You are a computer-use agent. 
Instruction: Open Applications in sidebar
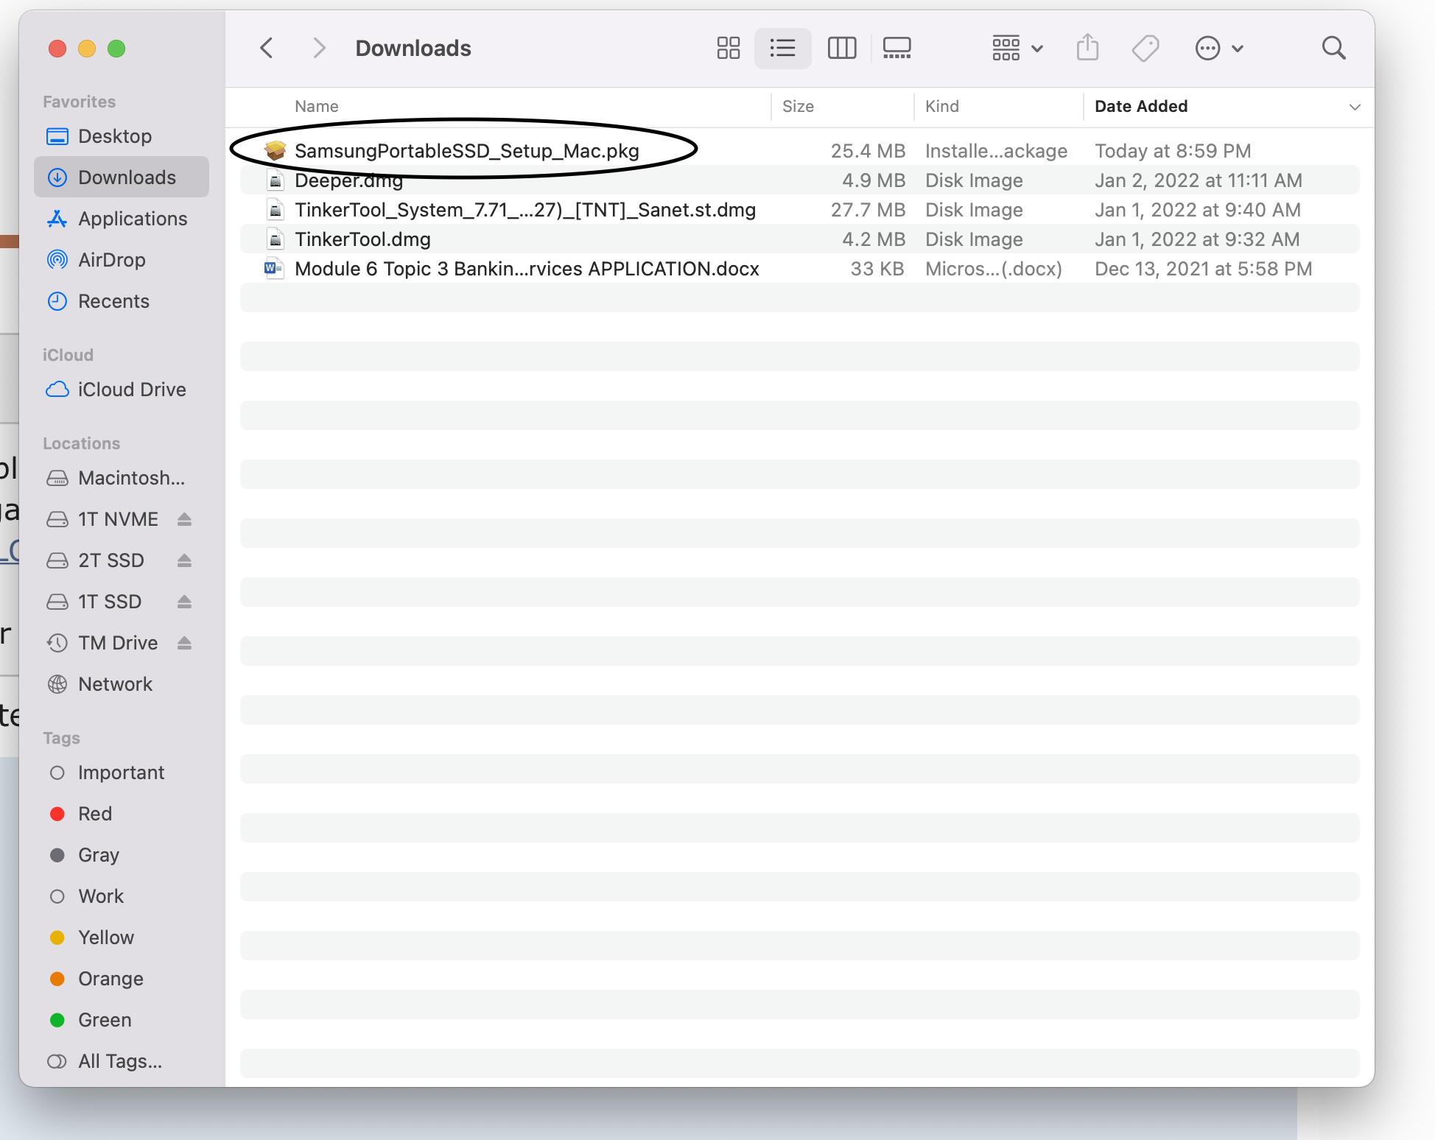(x=133, y=219)
